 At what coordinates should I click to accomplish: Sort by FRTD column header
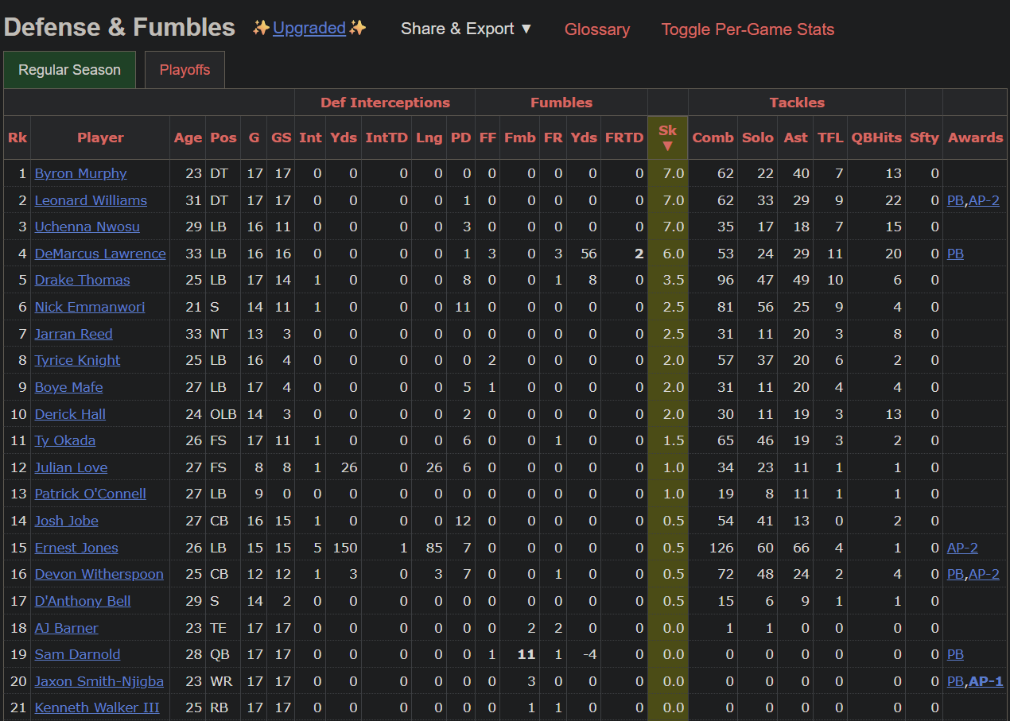[x=623, y=138]
